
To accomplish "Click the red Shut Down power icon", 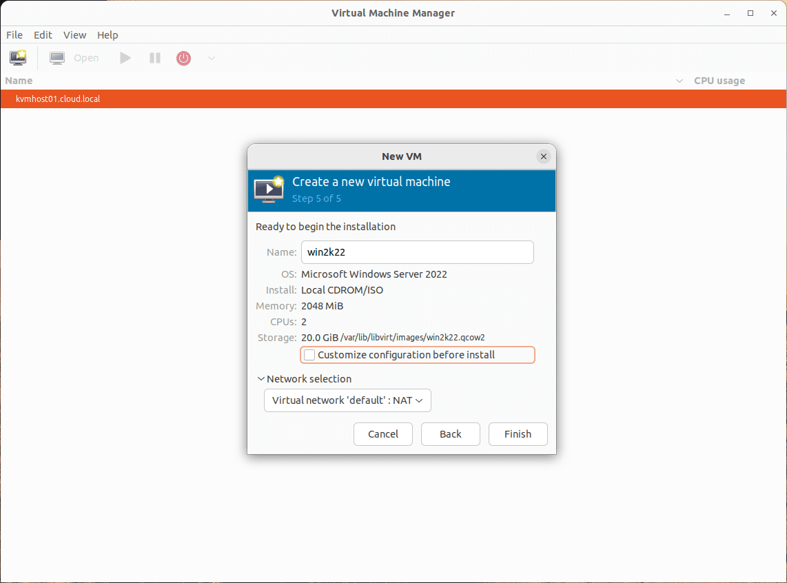I will point(184,58).
